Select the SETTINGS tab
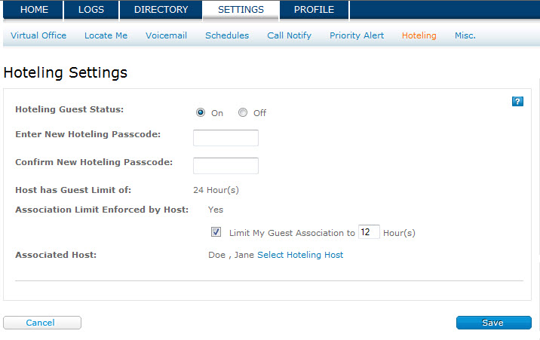Image resolution: width=540 pixels, height=340 pixels. point(241,10)
